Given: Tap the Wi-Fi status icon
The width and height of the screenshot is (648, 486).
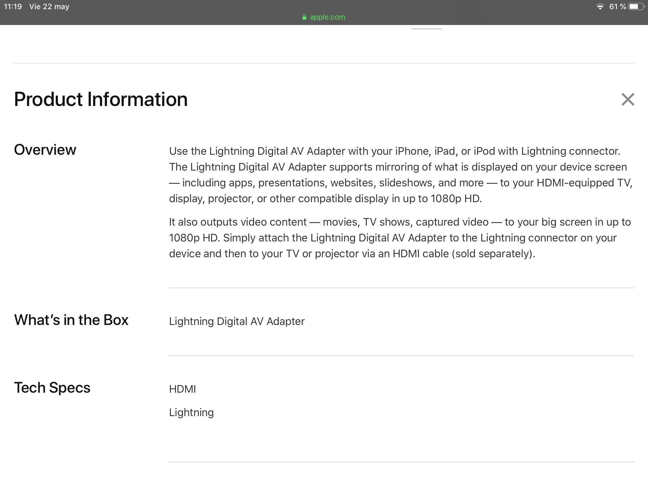Looking at the screenshot, I should point(600,7).
